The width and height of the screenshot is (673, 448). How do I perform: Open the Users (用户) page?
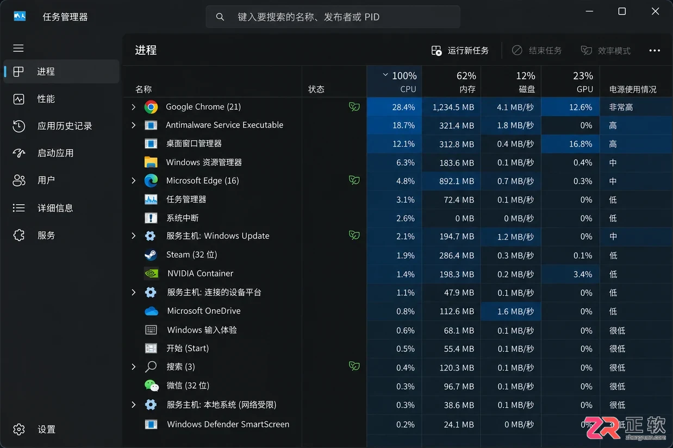coord(61,180)
